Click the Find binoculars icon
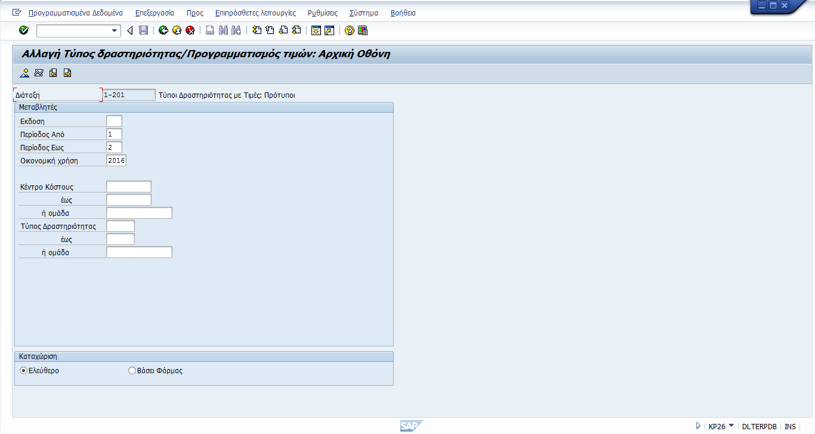The image size is (815, 434). click(x=224, y=30)
